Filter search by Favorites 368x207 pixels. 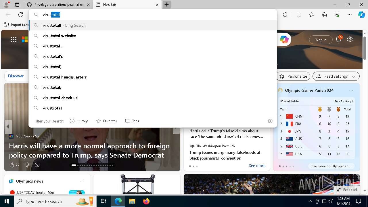tap(107, 121)
